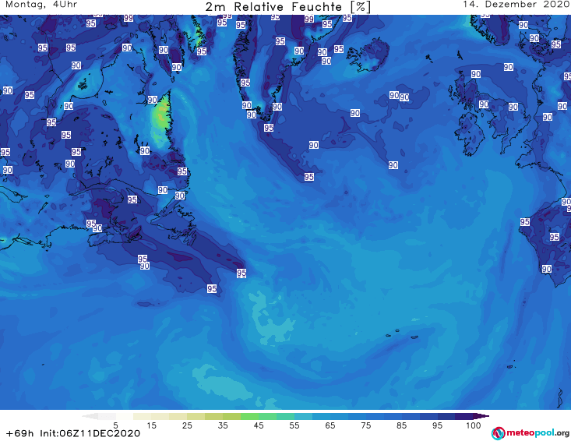Select the map title '2m Relative Feuchte [%]'
Image resolution: width=571 pixels, height=441 pixels.
pos(288,7)
